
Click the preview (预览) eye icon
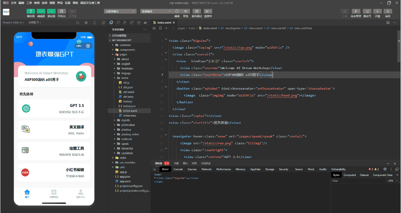[x=186, y=11]
